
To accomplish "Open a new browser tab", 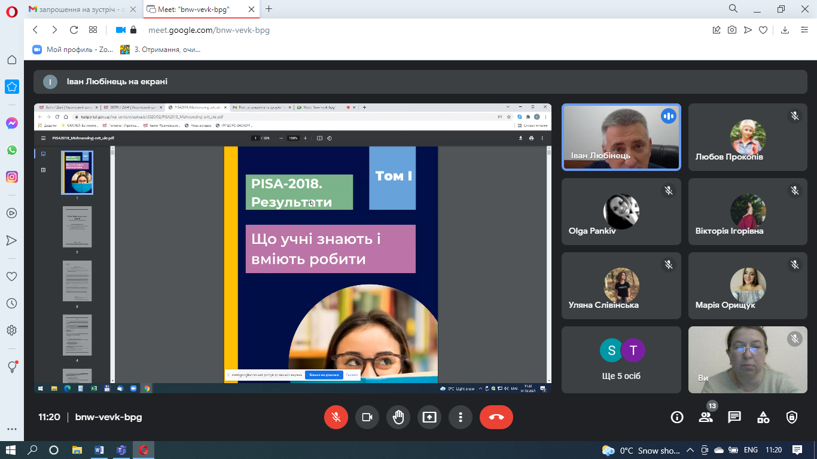I will [x=269, y=9].
